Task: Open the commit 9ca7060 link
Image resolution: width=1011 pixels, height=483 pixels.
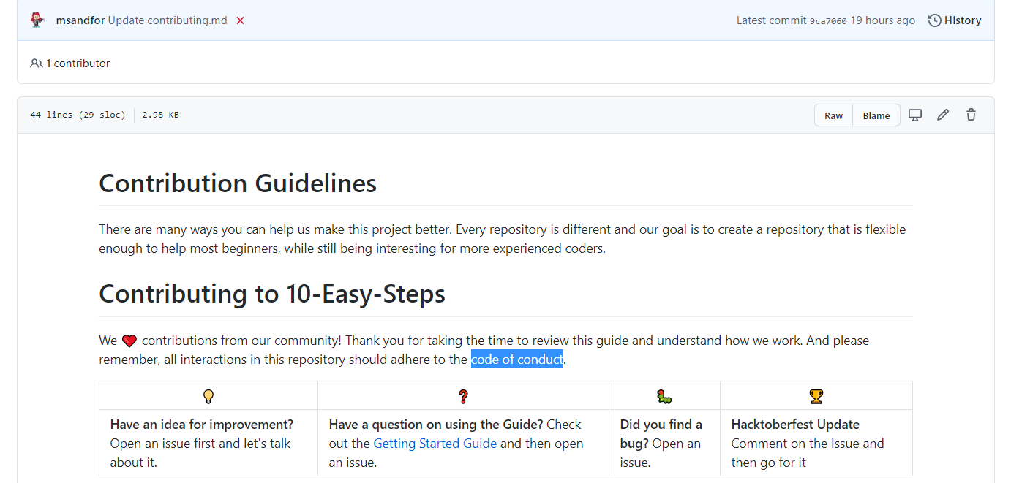Action: tap(827, 20)
